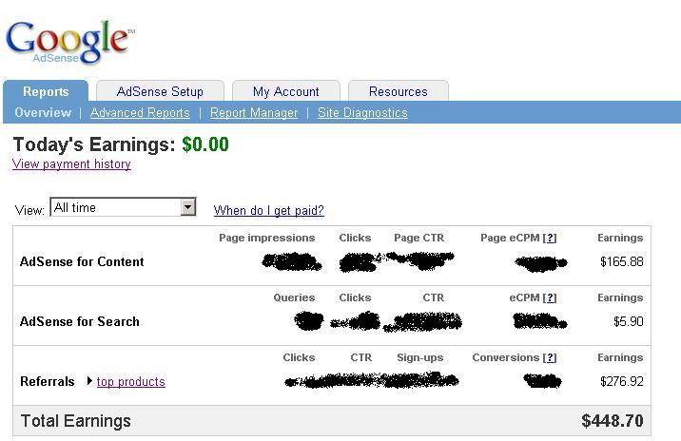Image resolution: width=681 pixels, height=441 pixels.
Task: Click View payment history link
Action: point(71,164)
